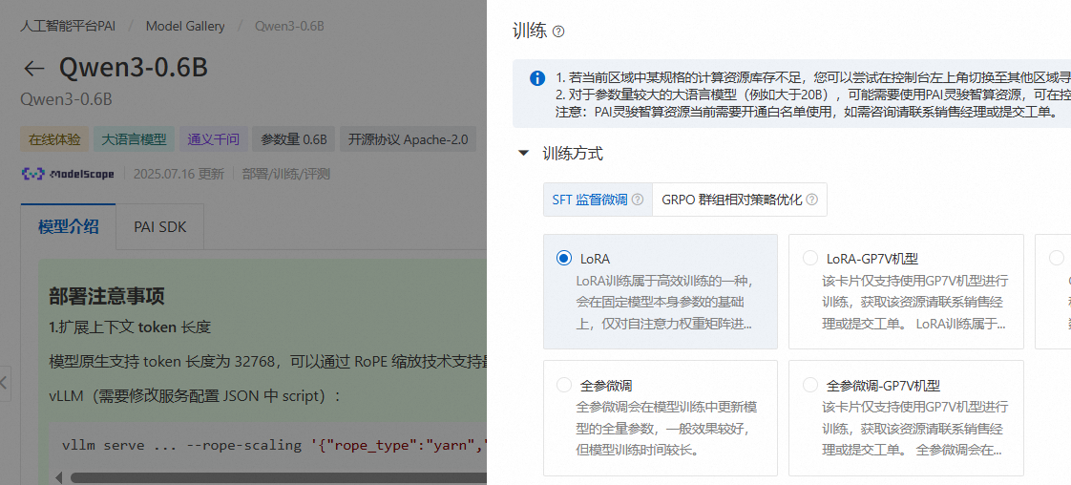Click the 部署/训练/评测 text
This screenshot has height=485, width=1071.
point(286,174)
